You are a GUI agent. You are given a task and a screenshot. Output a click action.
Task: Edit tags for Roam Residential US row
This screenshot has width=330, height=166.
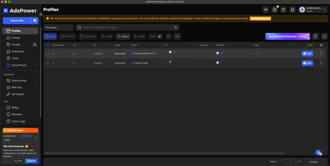coord(257,53)
